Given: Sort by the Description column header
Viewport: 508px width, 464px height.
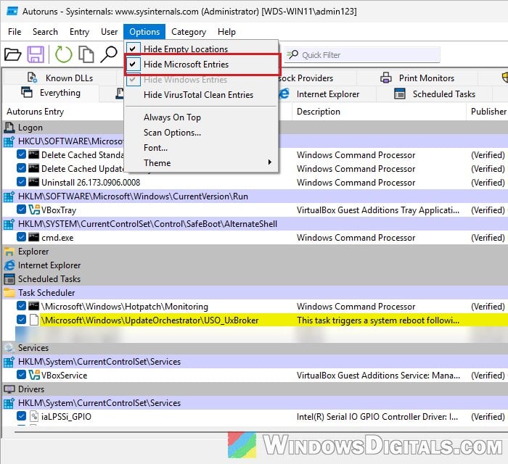Looking at the screenshot, I should click(x=379, y=112).
